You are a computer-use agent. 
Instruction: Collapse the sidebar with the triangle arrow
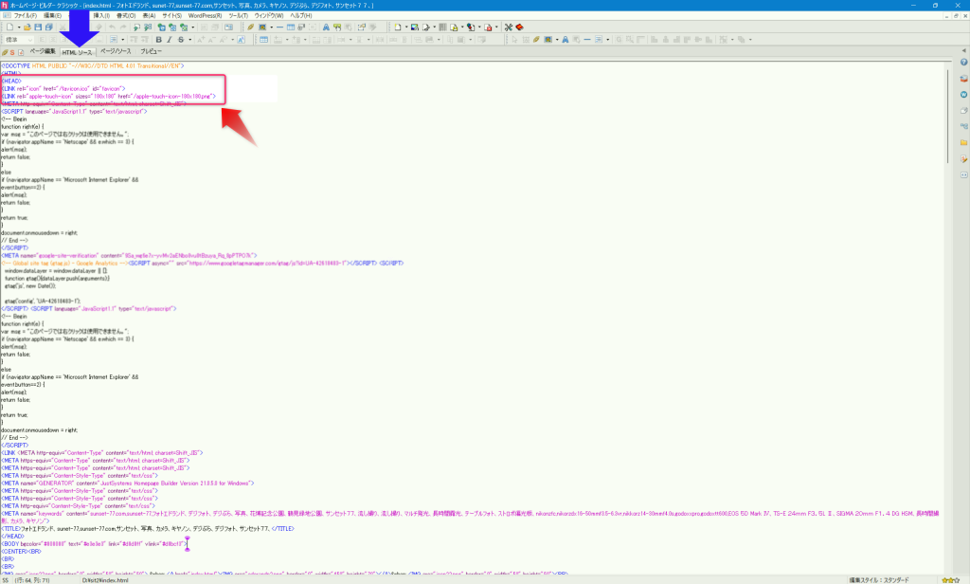(963, 50)
